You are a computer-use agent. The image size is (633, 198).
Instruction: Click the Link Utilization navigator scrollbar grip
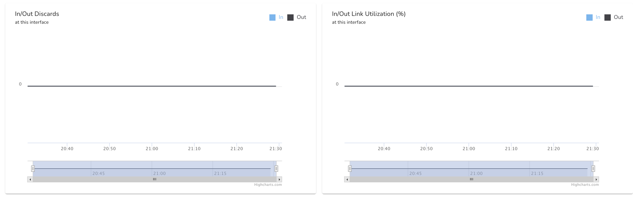[x=471, y=179]
